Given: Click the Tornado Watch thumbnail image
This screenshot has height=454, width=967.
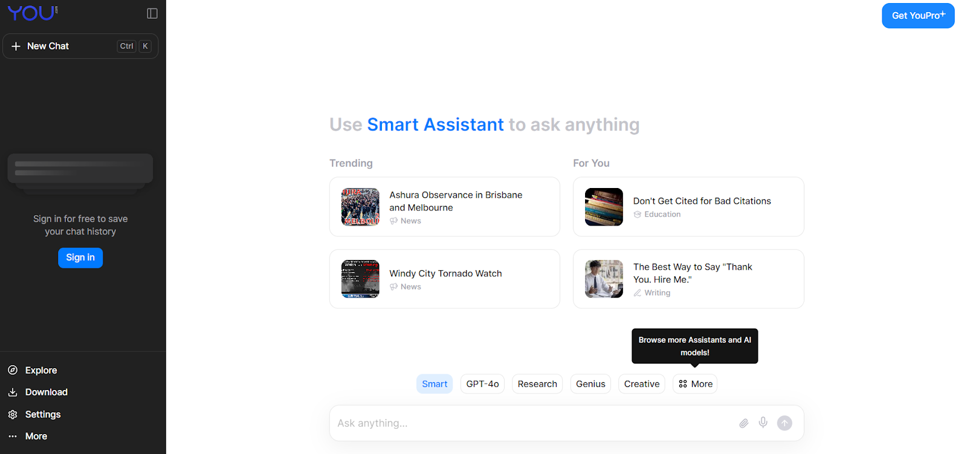Looking at the screenshot, I should click(x=360, y=279).
